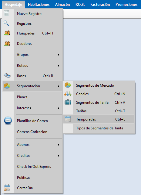The image size is (141, 195).
Task: Open Plantillas de Correo entry
Action: coord(32,121)
